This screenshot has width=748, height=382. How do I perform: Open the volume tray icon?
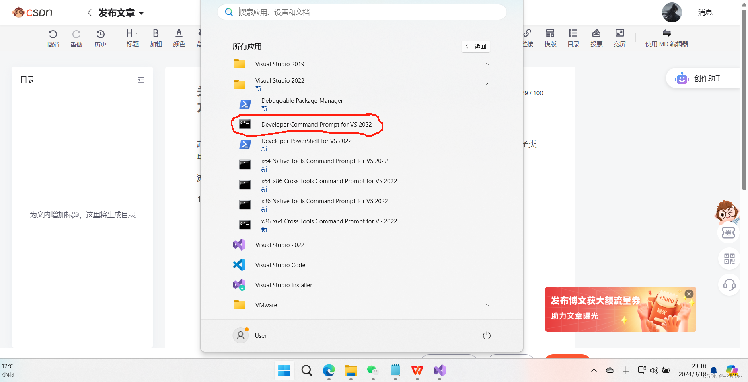coord(654,370)
